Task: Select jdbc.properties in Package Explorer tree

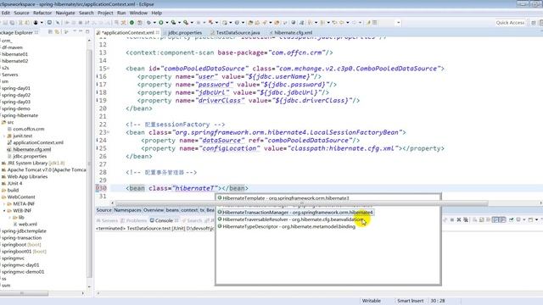Action: tap(30, 156)
